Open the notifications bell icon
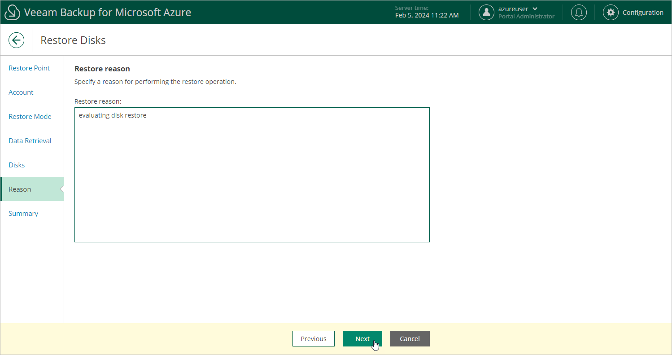The width and height of the screenshot is (672, 355). [x=579, y=13]
